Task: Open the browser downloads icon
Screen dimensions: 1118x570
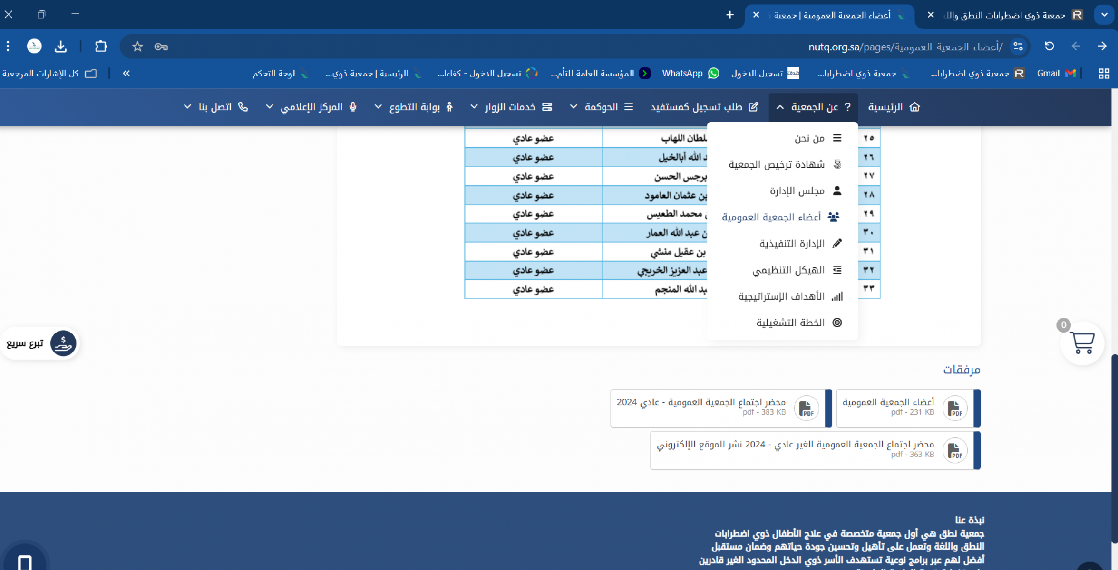Action: pos(60,47)
